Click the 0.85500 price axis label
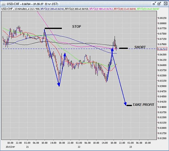Viewport: 169px width, 151px height. pos(162,75)
